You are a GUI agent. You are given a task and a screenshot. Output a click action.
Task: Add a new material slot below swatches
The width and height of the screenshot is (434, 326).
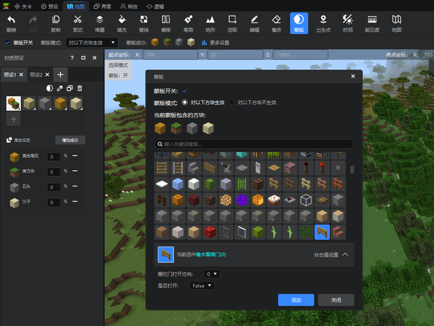click(14, 119)
